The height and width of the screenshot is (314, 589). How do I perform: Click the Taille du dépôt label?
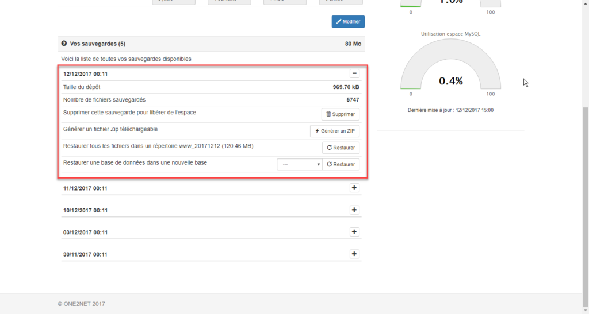tap(82, 87)
